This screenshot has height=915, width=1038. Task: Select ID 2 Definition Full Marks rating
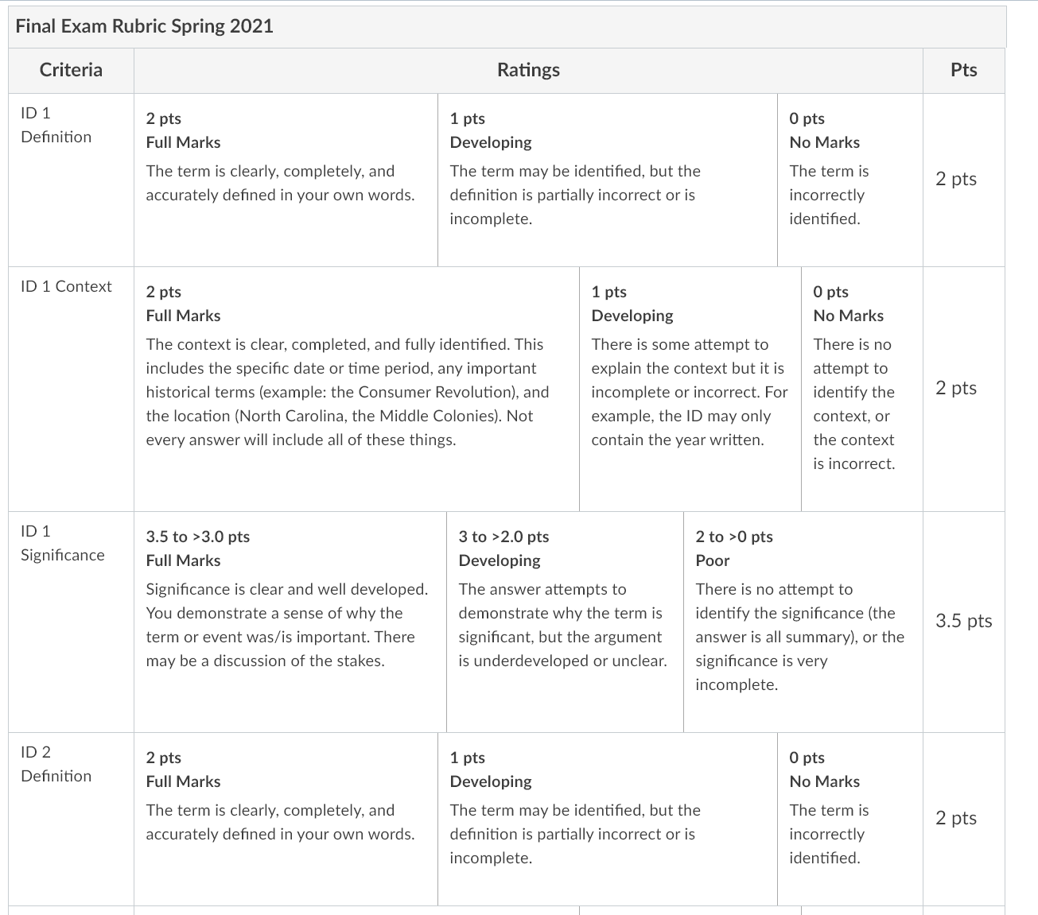pos(286,819)
